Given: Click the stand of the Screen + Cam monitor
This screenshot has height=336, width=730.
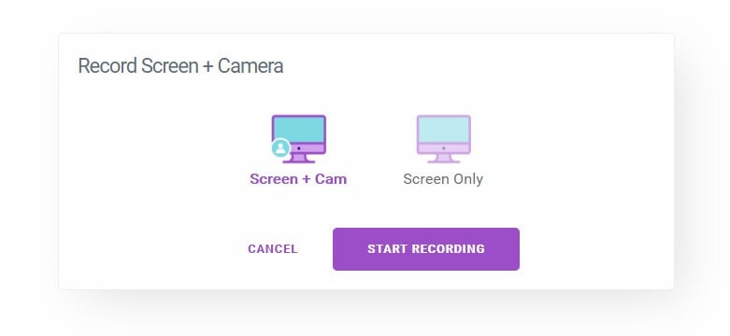Looking at the screenshot, I should click(x=299, y=159).
